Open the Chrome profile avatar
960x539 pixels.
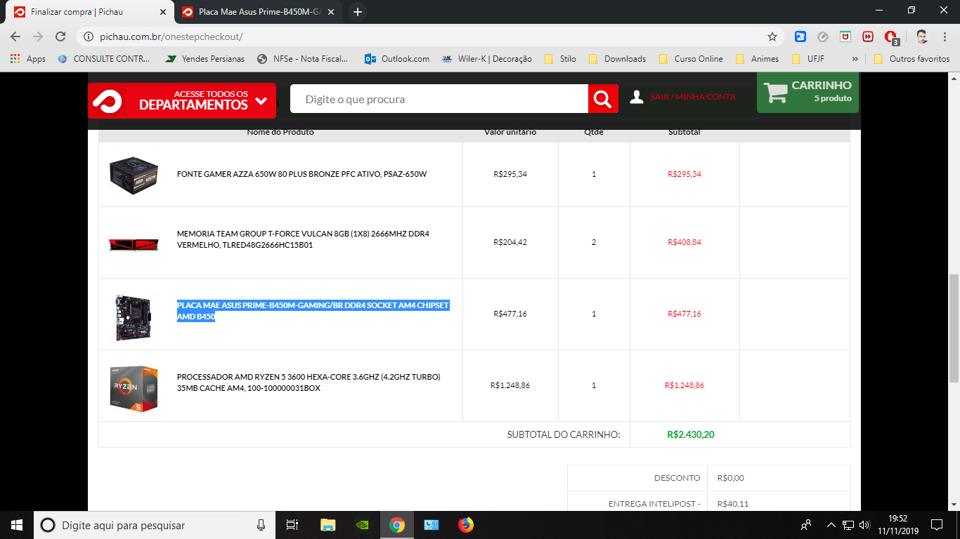pos(922,36)
